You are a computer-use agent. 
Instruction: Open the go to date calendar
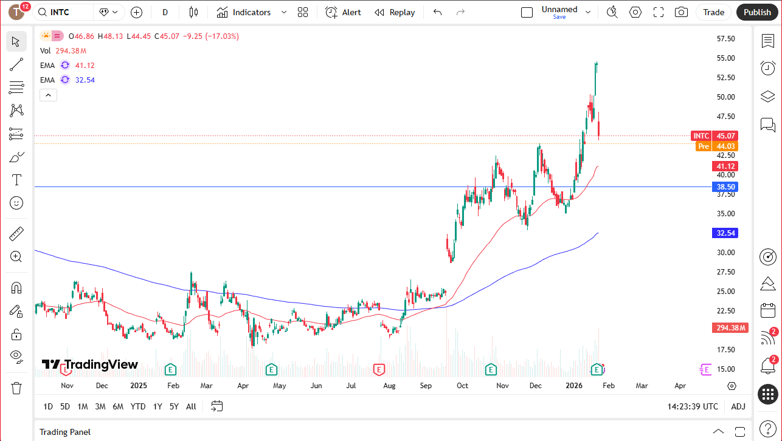click(217, 406)
